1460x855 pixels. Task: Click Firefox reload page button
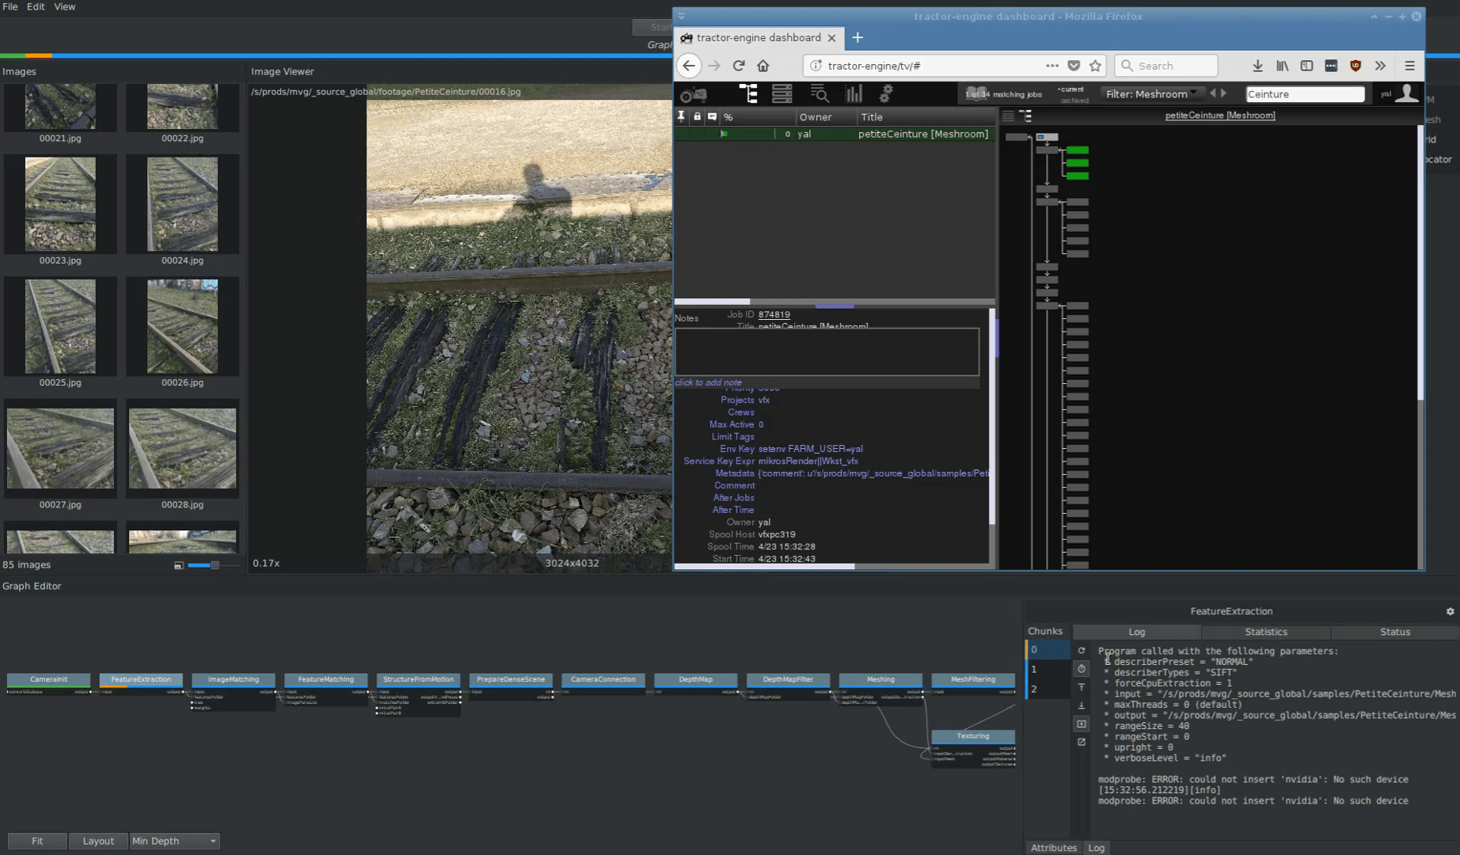tap(739, 66)
